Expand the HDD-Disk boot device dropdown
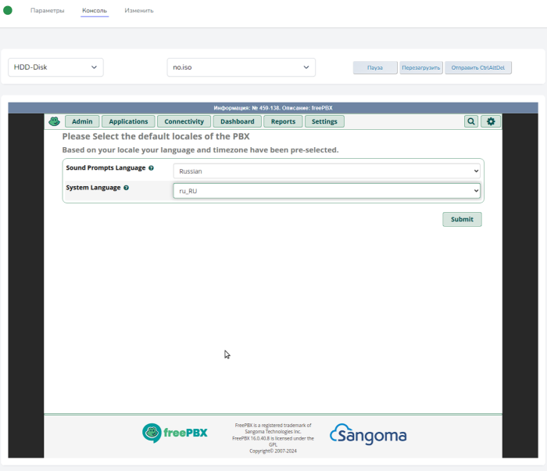Viewport: 547px width, 471px height. click(55, 67)
